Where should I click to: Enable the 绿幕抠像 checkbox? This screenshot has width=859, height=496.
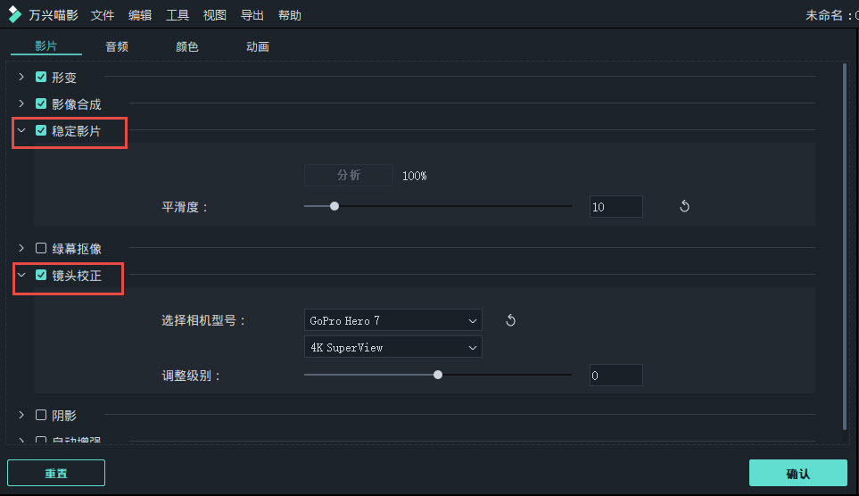tap(41, 248)
